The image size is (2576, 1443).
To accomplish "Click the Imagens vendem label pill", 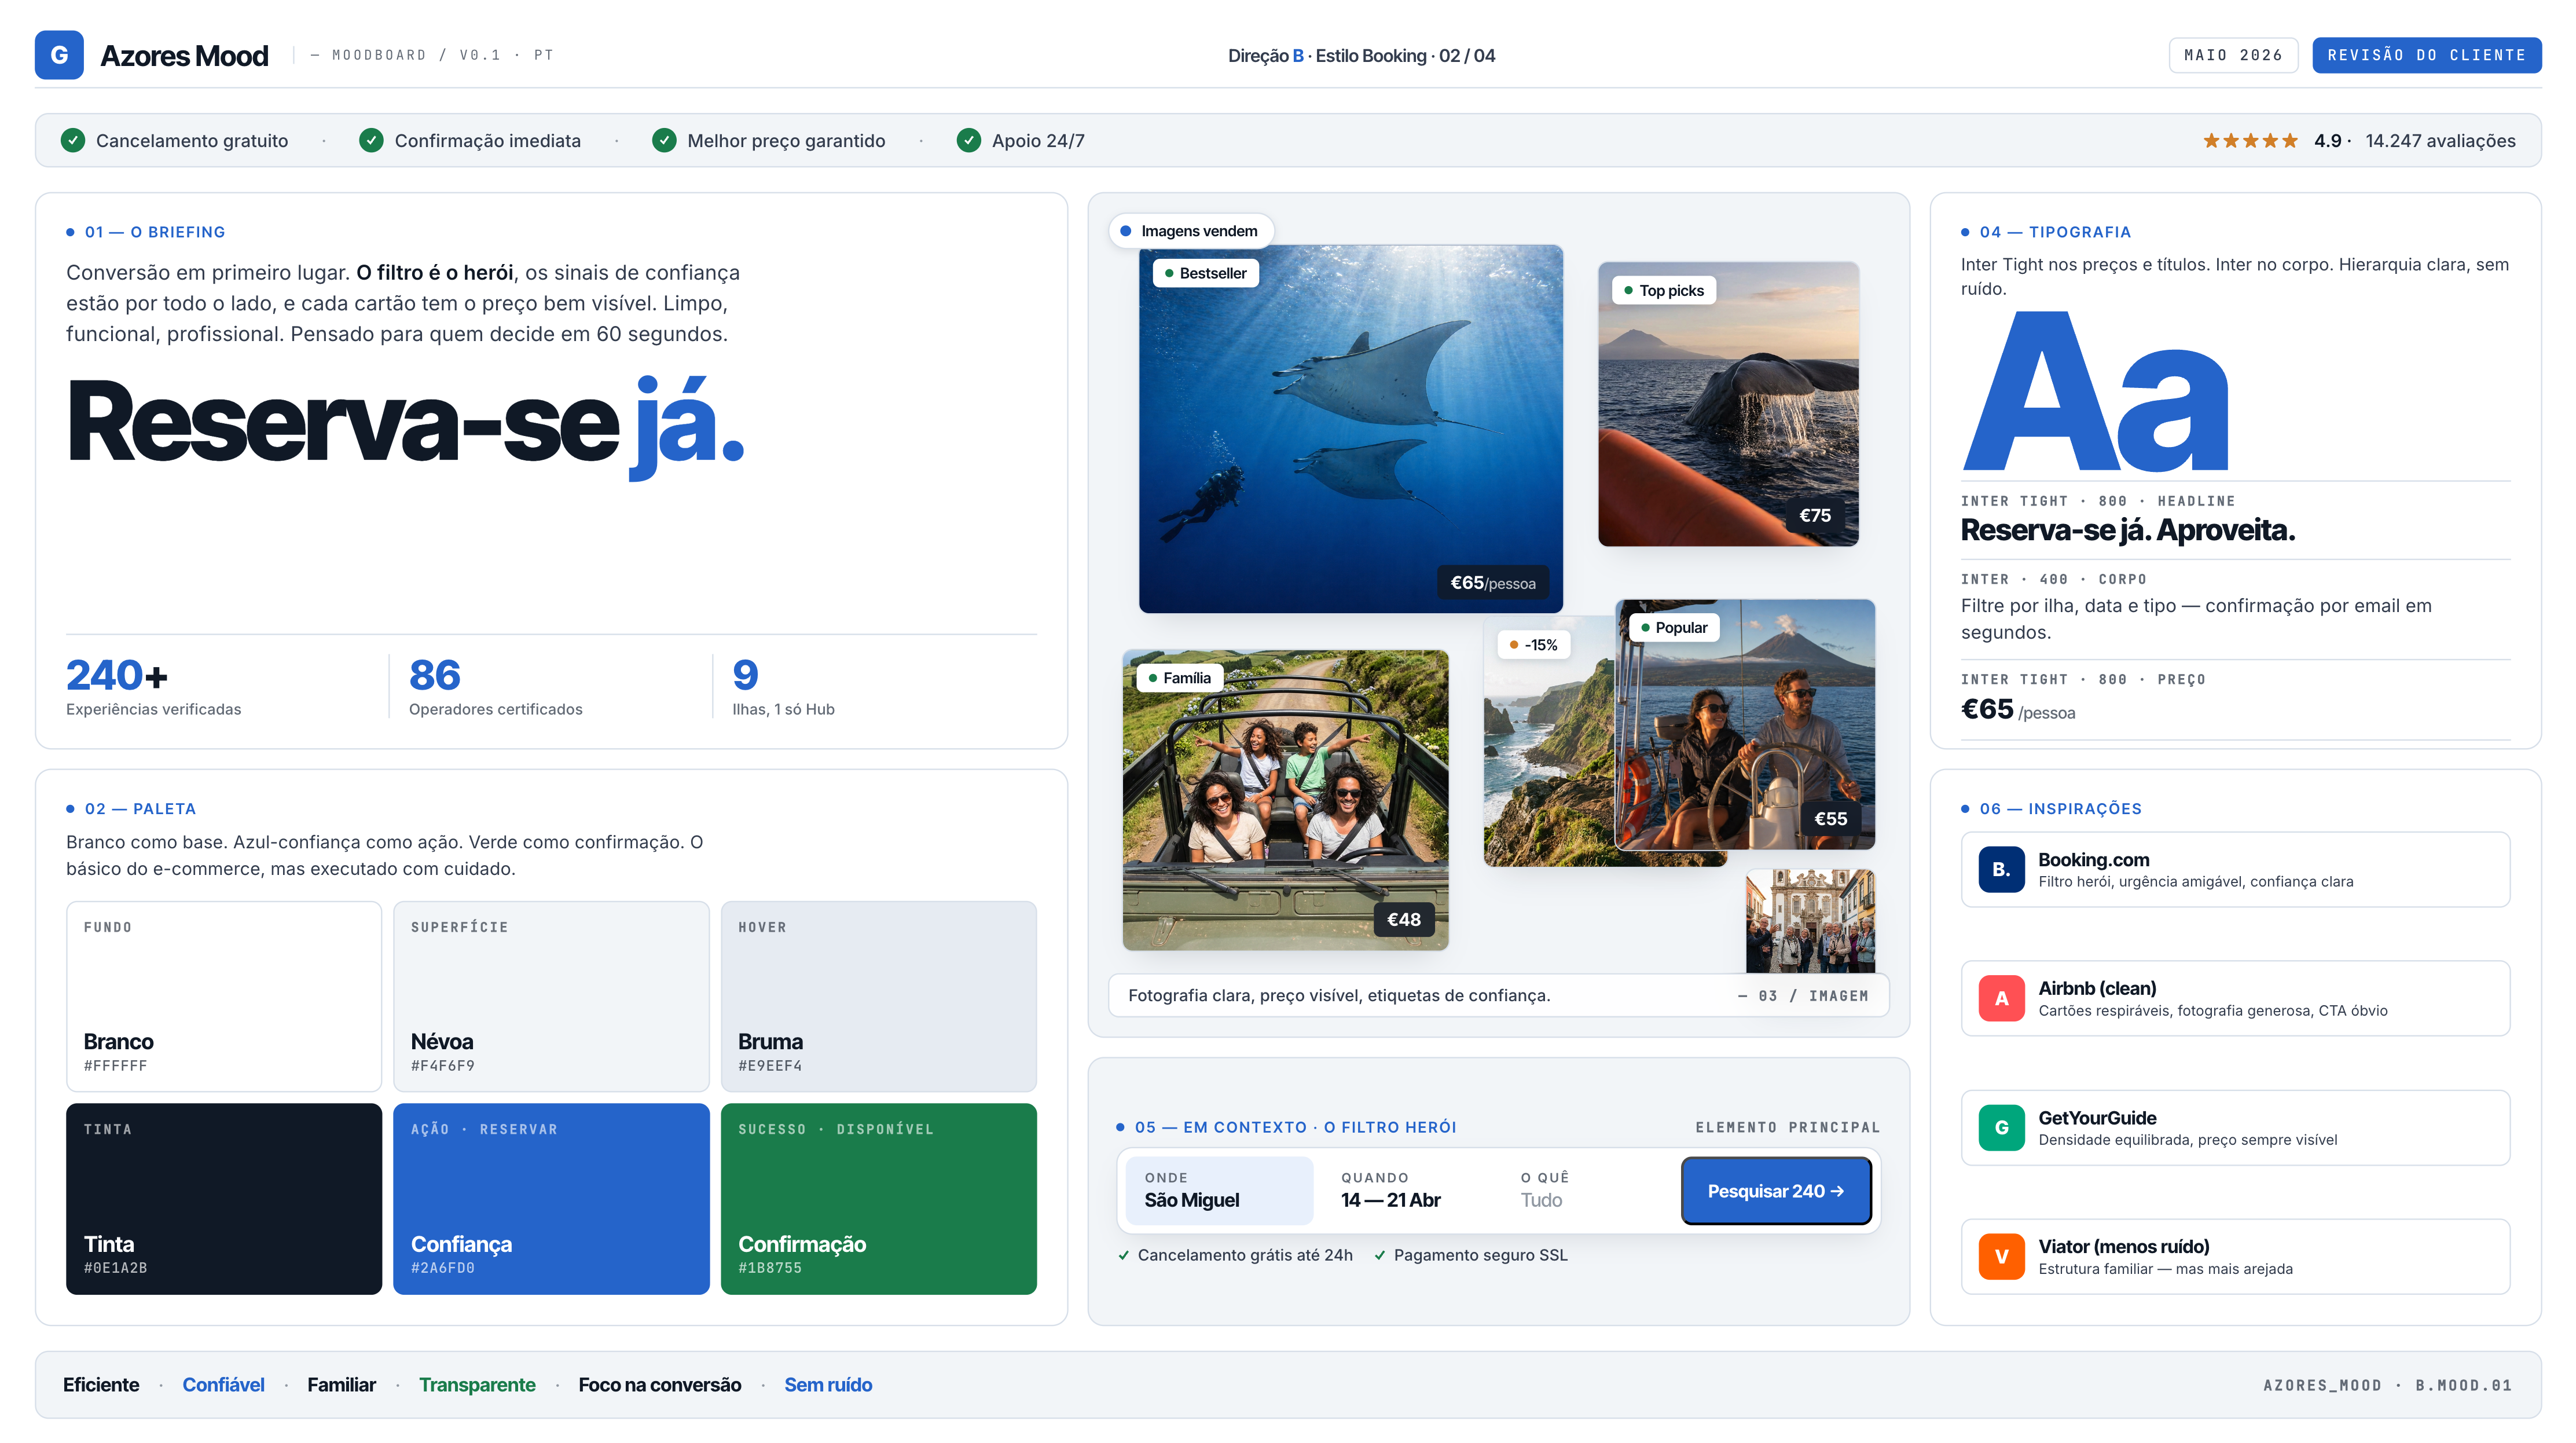I will [x=1191, y=231].
